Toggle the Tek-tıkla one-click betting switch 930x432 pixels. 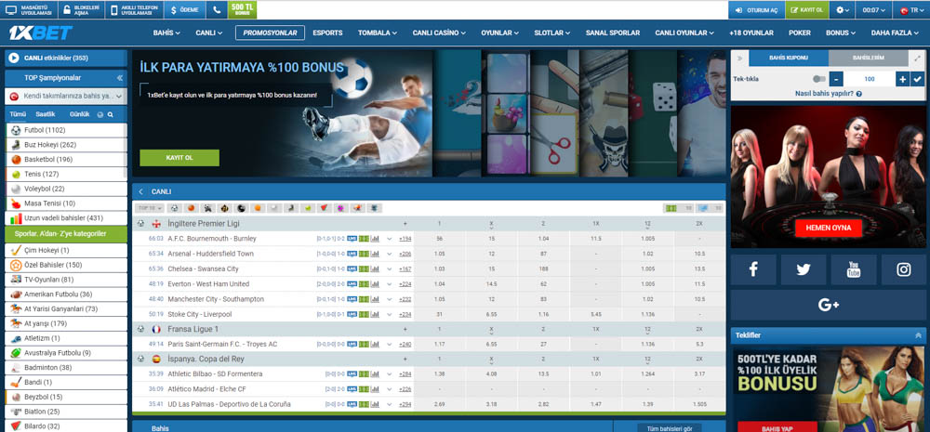click(818, 79)
